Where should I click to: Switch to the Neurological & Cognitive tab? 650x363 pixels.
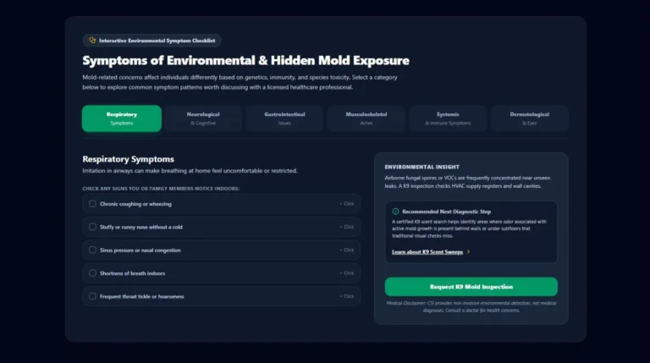pos(203,118)
